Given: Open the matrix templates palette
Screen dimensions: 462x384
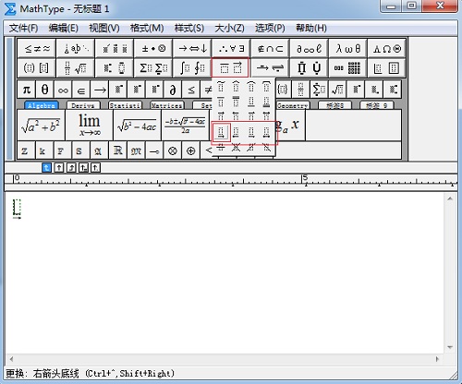Looking at the screenshot, I should [x=347, y=67].
